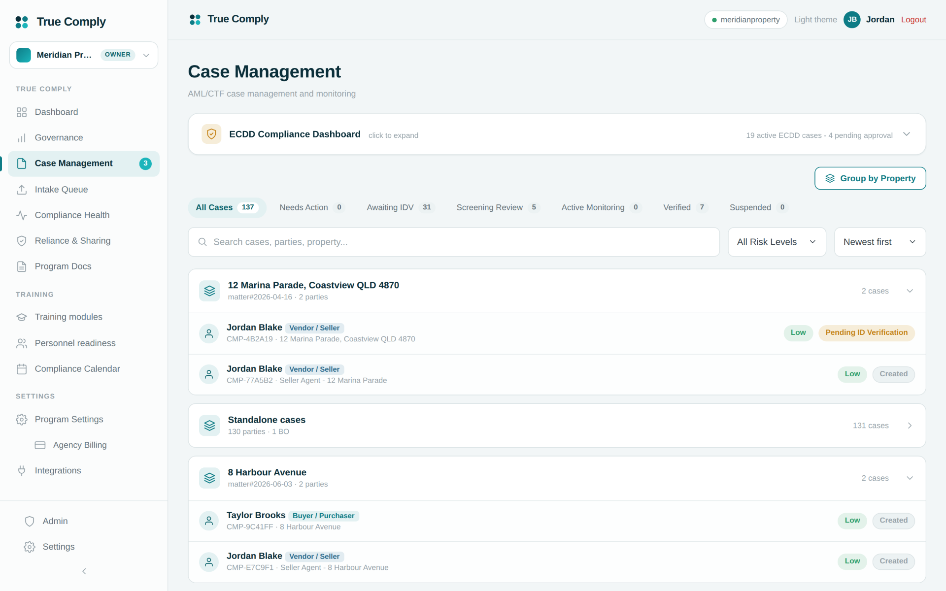
Task: Click Taylor Brooks person avatar icon
Action: 209,521
